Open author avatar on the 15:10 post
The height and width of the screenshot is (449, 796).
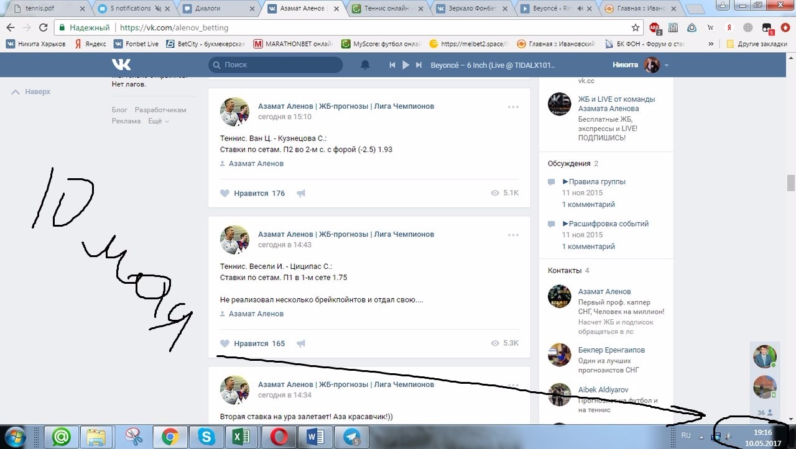pos(235,112)
